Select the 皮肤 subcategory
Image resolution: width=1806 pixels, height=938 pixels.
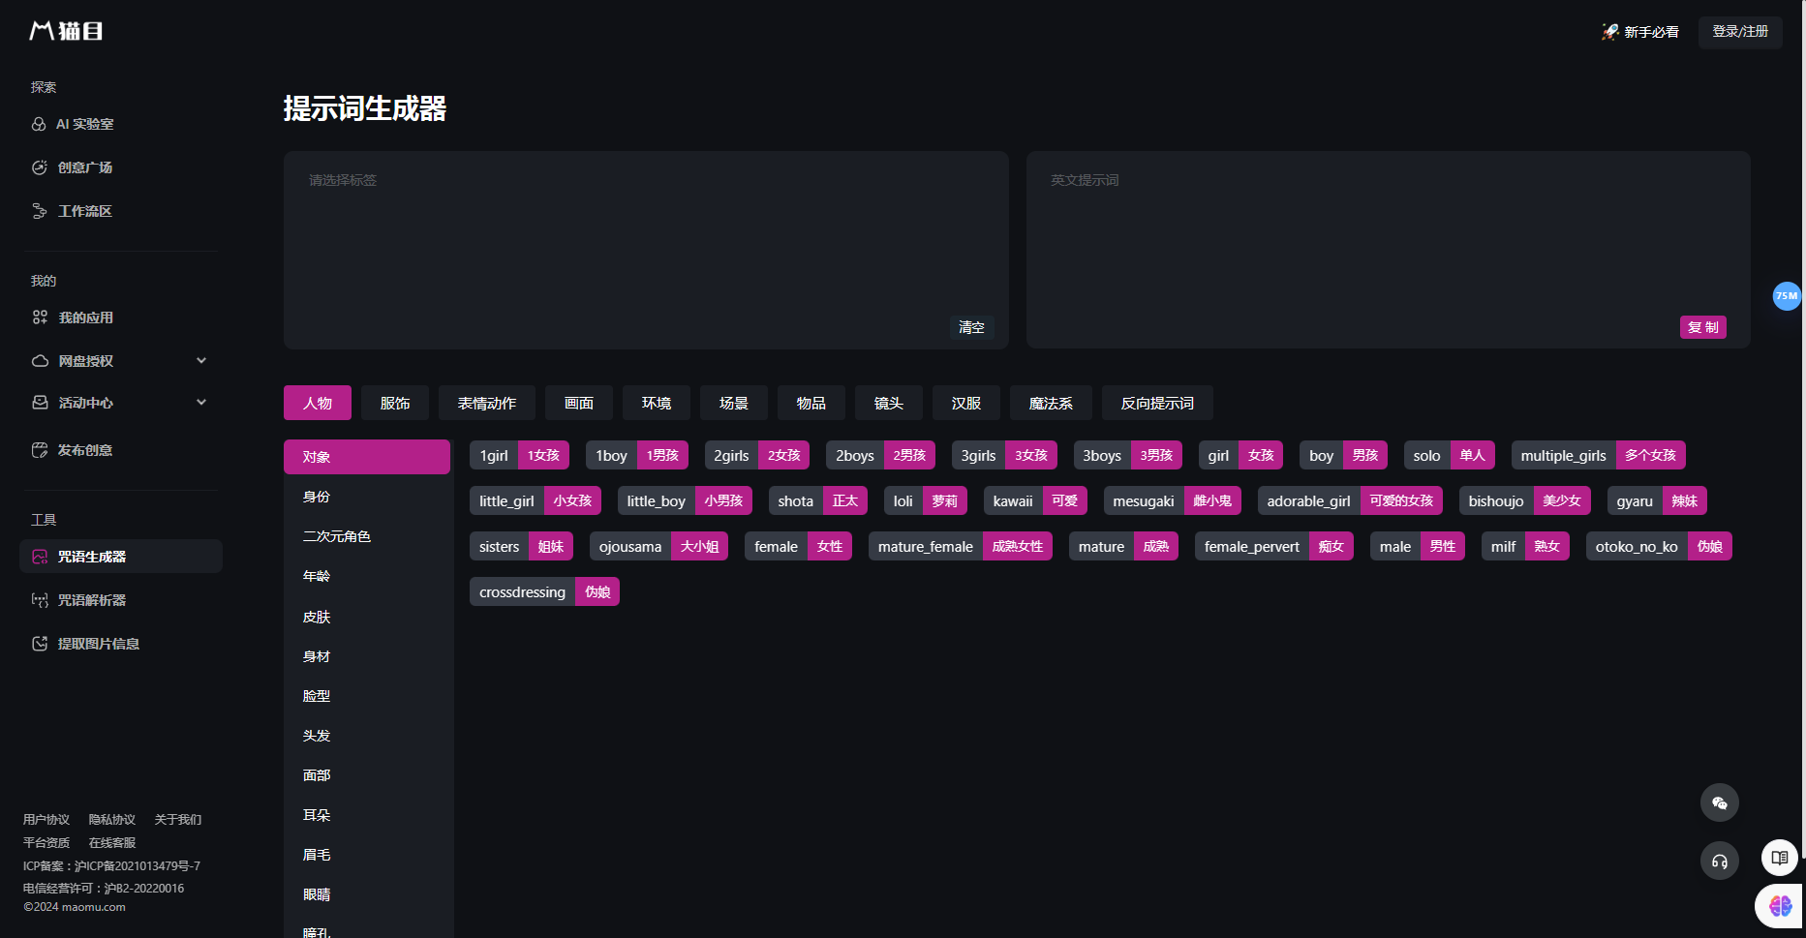click(367, 617)
